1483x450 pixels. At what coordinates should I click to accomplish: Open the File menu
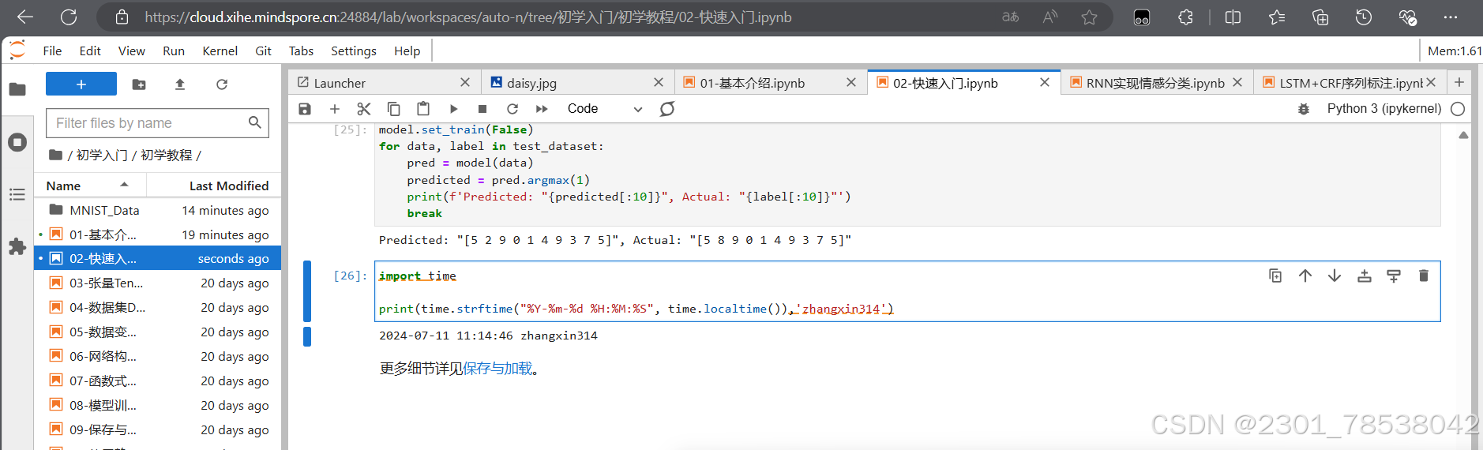(x=52, y=51)
